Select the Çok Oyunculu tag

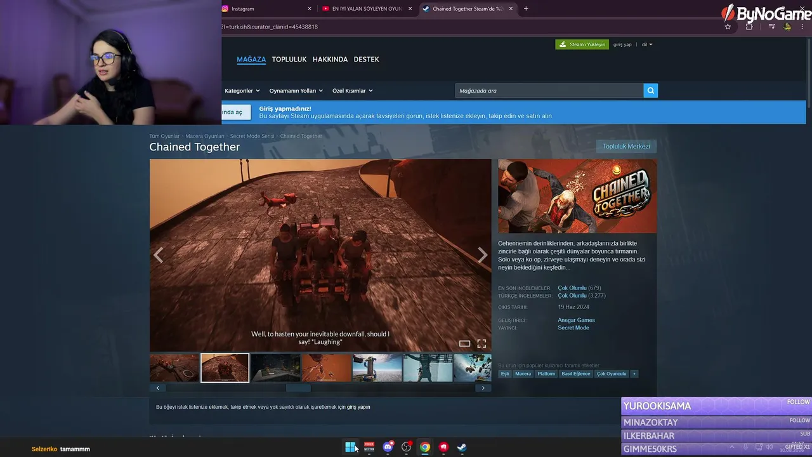(612, 374)
